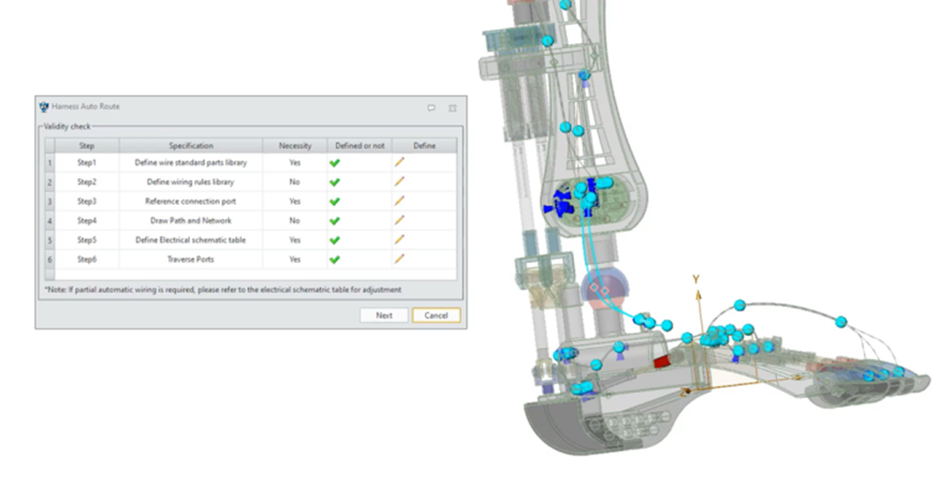This screenshot has width=937, height=493.
Task: Click the green checkmark in Step4 row
Action: (x=334, y=220)
